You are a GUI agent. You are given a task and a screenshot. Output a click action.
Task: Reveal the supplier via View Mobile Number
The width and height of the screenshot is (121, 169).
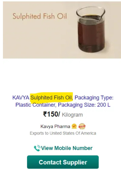pyautogui.click(x=63, y=148)
